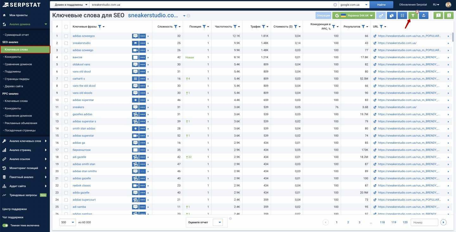Expand Анализ ключевых слов sidebar section
This screenshot has height=232, width=456.
(25, 141)
